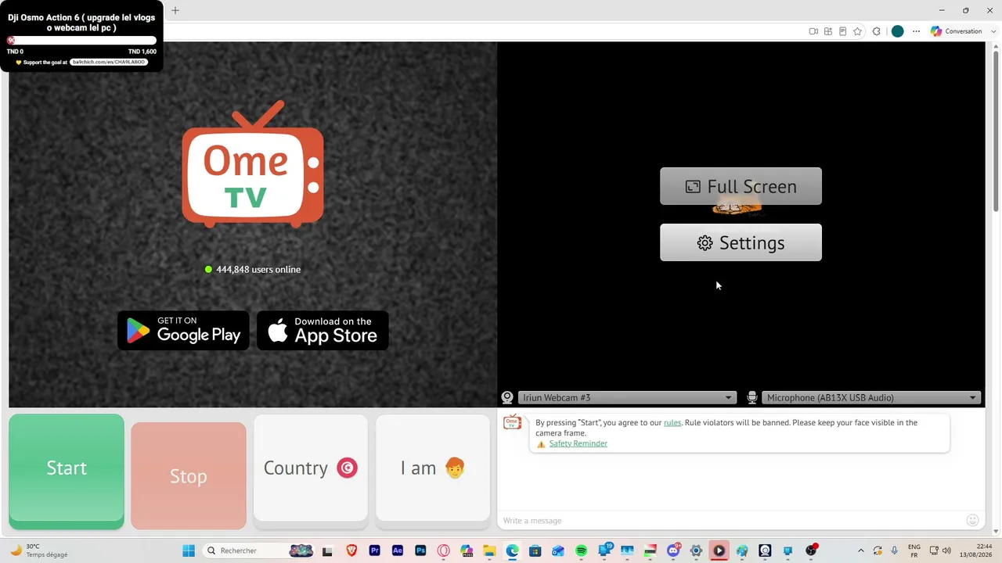
Task: Switch the ENG FR input language
Action: coord(914,550)
